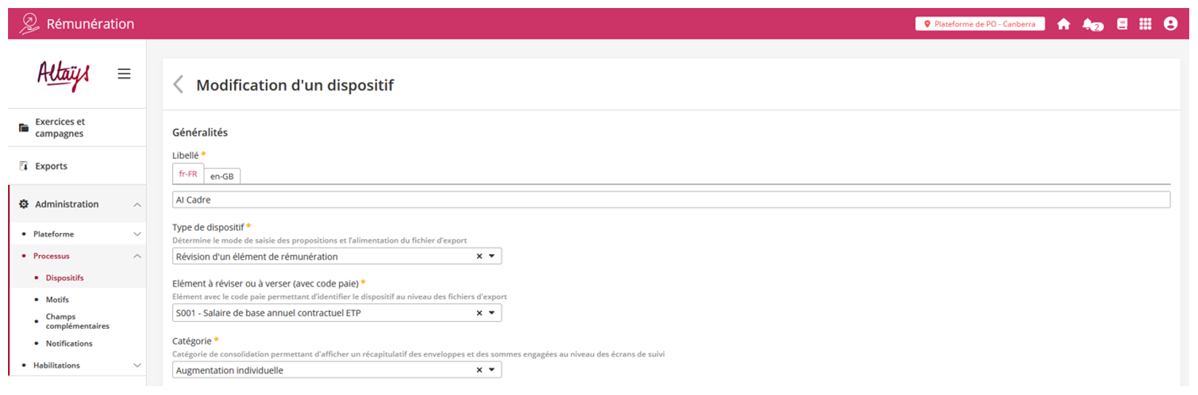
Task: Click the Altays logo
Action: (x=63, y=74)
